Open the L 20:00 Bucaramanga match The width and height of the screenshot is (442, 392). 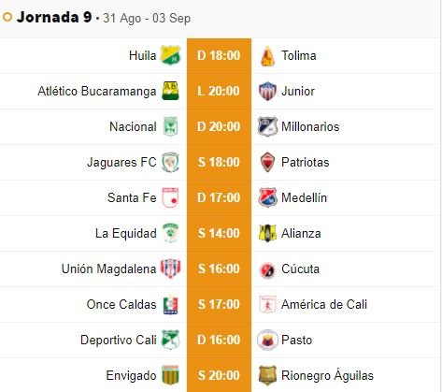pos(219,91)
